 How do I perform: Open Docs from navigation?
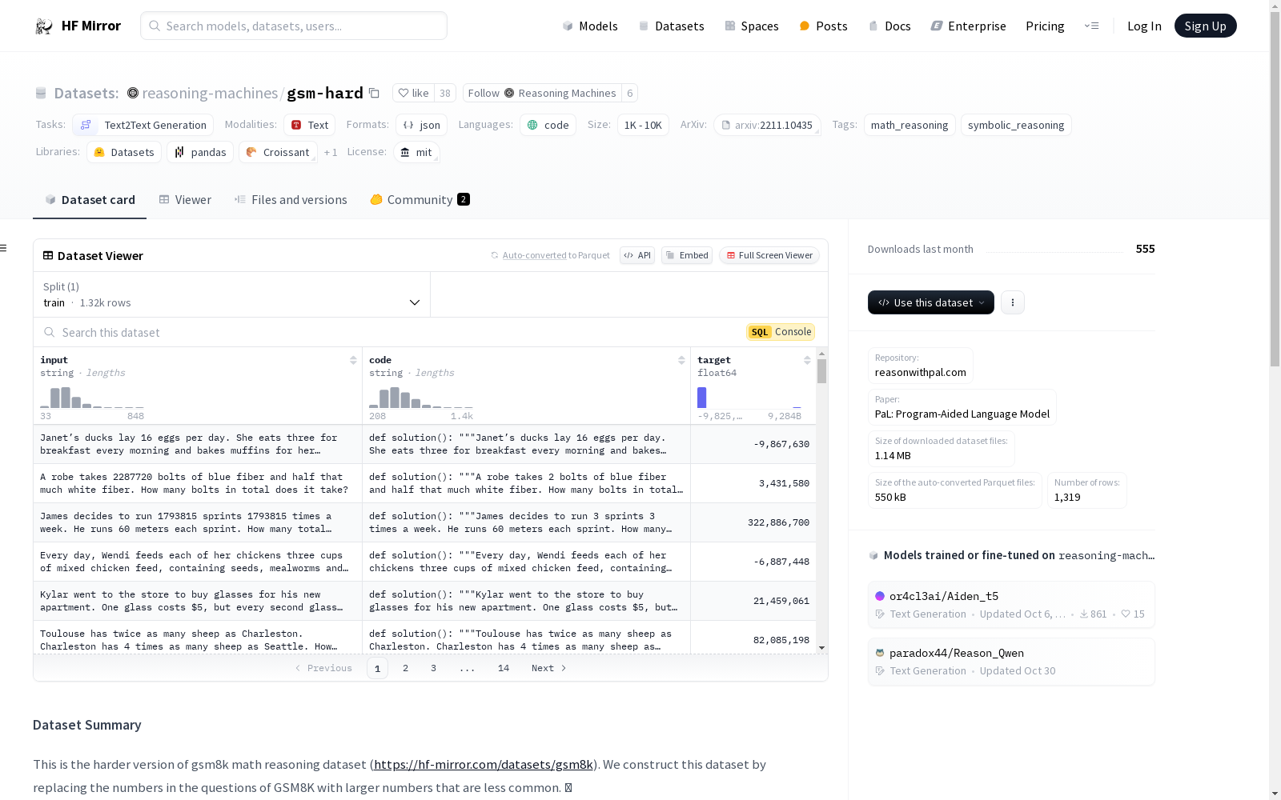(x=889, y=26)
